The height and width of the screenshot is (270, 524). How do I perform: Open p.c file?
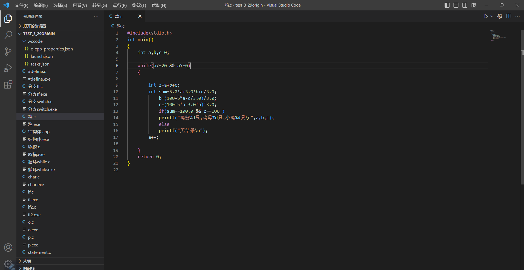pos(60,237)
